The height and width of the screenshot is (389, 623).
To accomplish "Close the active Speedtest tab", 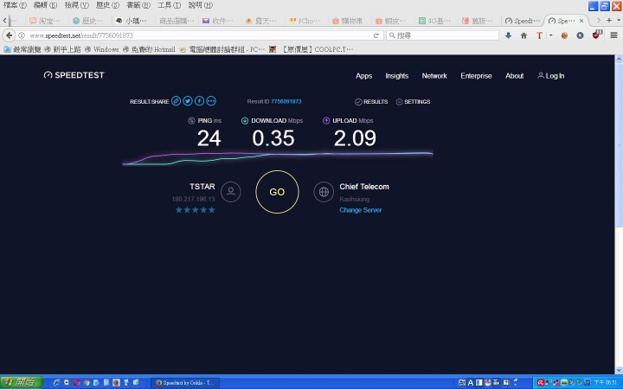I will 581,21.
